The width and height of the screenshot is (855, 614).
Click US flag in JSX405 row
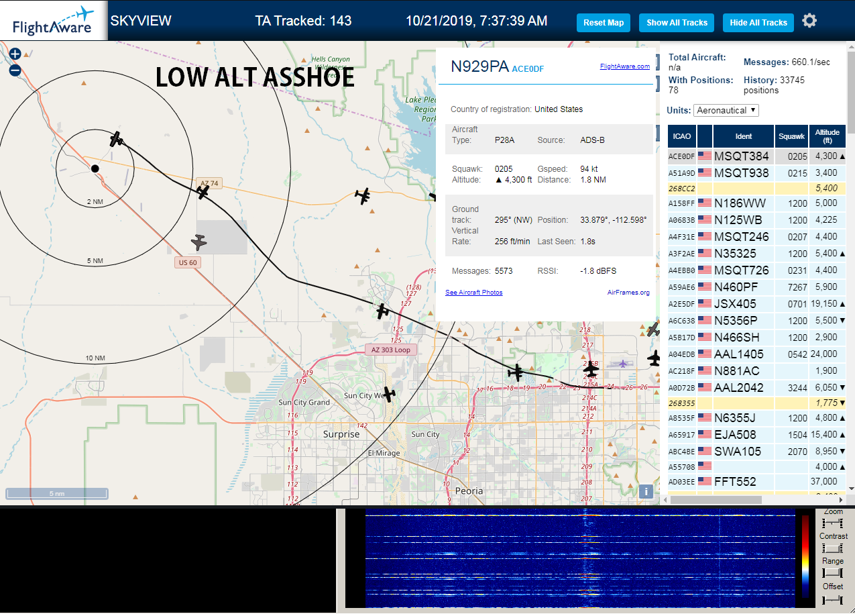click(704, 304)
